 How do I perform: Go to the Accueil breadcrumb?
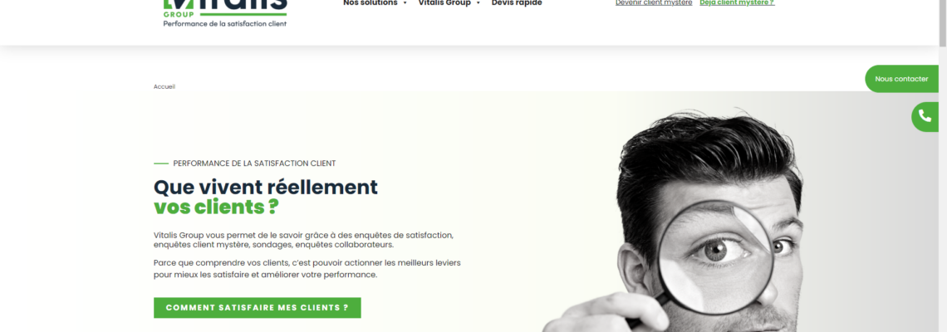pos(164,86)
